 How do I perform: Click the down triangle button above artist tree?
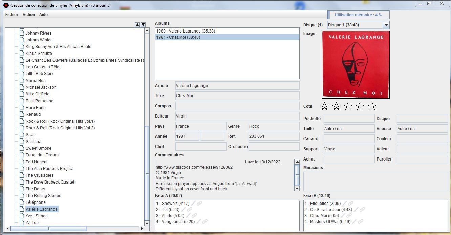pos(143,25)
